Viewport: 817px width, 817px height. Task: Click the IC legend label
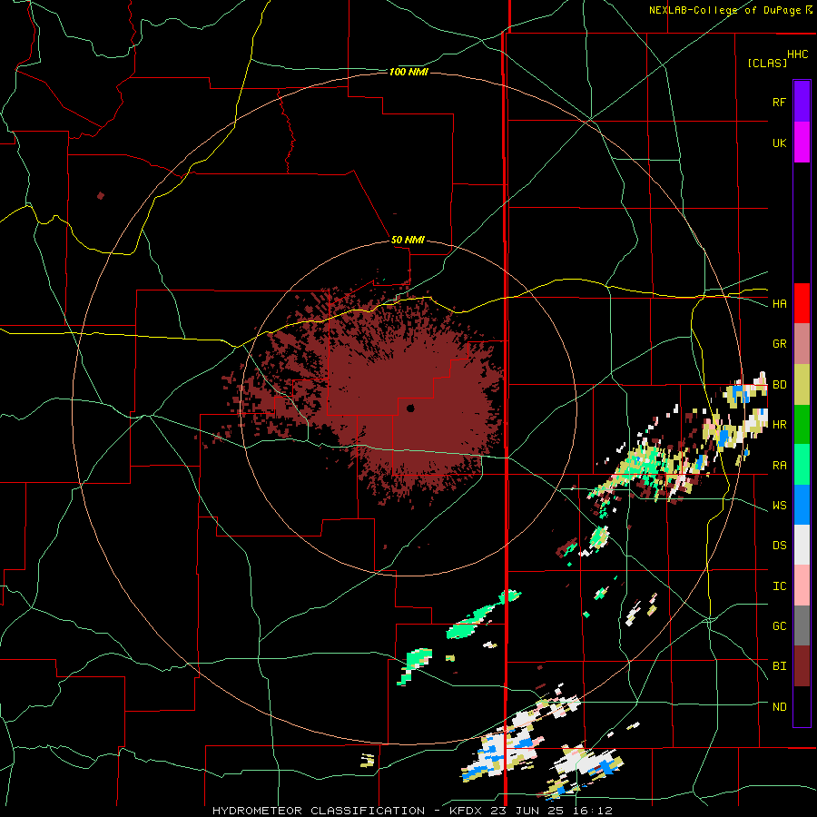[x=779, y=586]
